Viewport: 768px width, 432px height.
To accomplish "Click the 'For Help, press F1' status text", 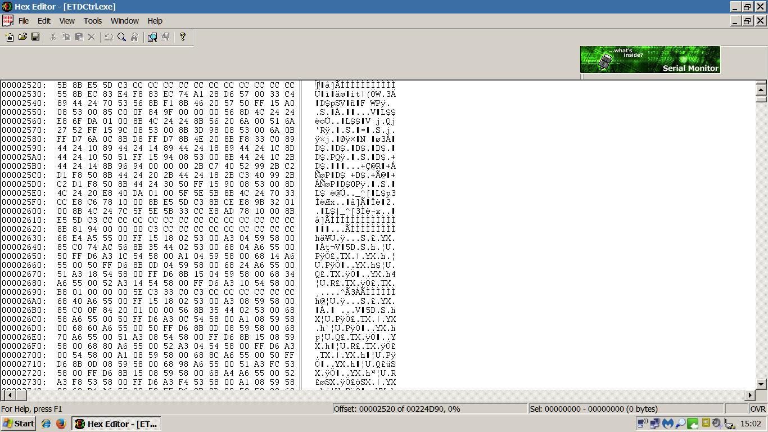I will [x=32, y=409].
